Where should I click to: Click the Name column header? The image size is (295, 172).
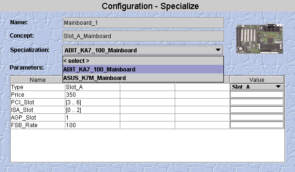(38, 80)
